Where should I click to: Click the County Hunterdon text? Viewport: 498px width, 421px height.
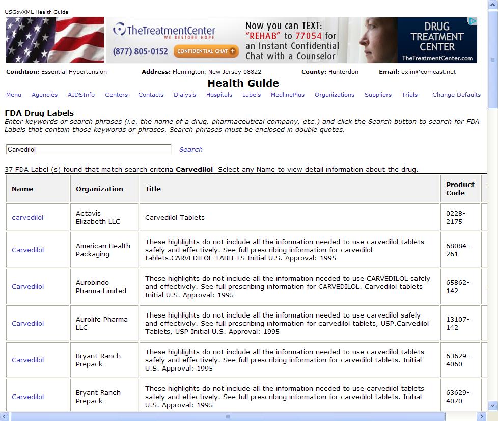[x=330, y=72]
